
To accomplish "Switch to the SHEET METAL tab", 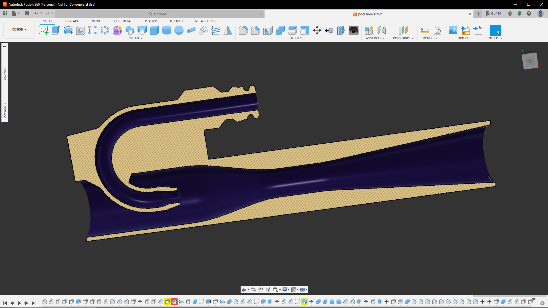I will tap(122, 21).
